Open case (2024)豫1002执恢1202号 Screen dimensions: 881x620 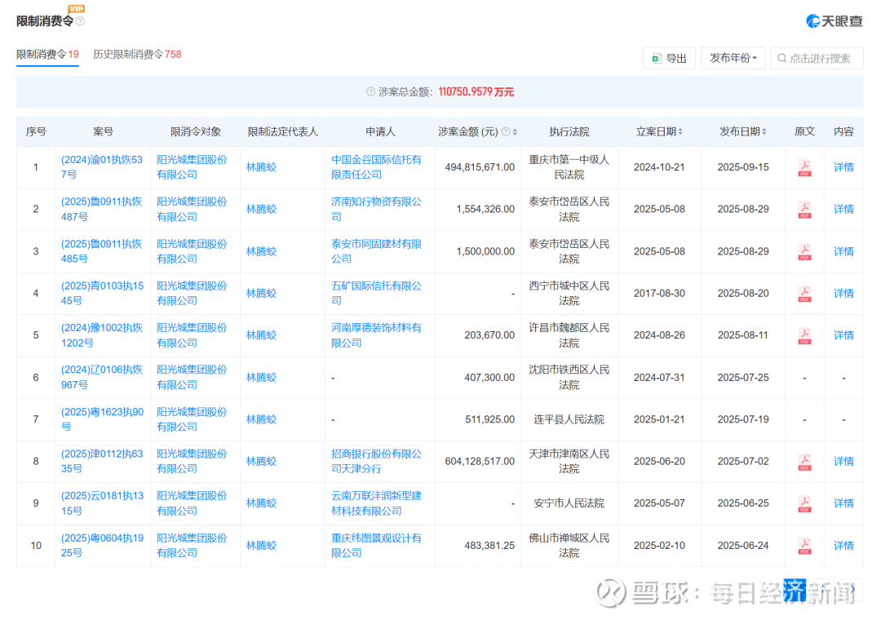(102, 335)
